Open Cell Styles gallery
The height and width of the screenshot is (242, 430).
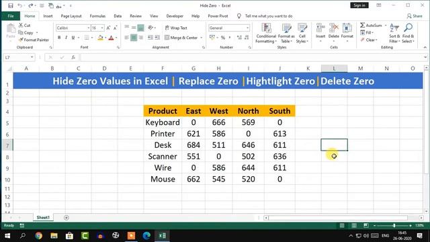(302, 33)
